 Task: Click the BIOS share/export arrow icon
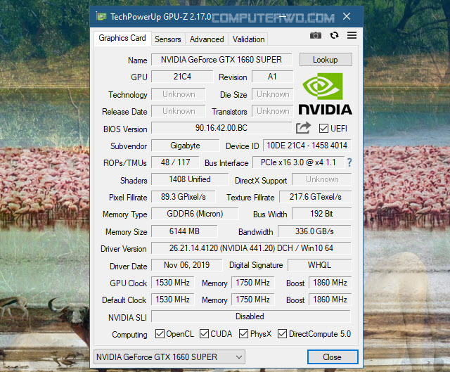click(303, 128)
